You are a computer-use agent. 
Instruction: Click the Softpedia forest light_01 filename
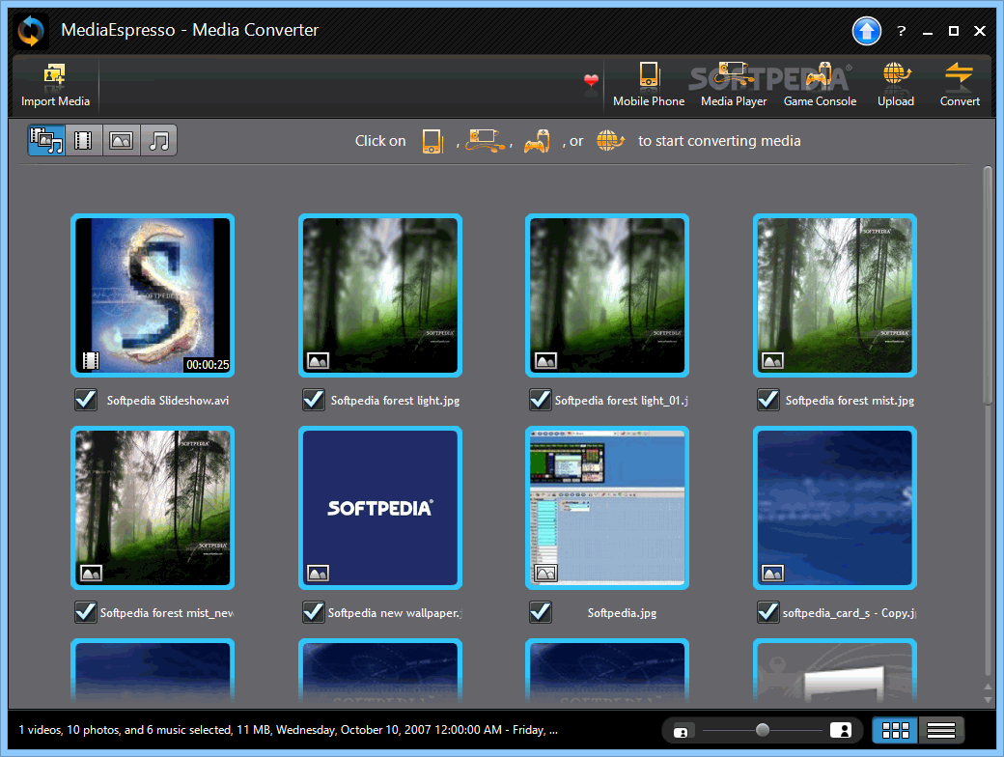tap(621, 401)
